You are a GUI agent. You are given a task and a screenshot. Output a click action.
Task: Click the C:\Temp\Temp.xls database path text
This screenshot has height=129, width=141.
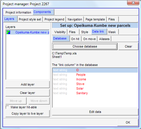(x=64, y=53)
